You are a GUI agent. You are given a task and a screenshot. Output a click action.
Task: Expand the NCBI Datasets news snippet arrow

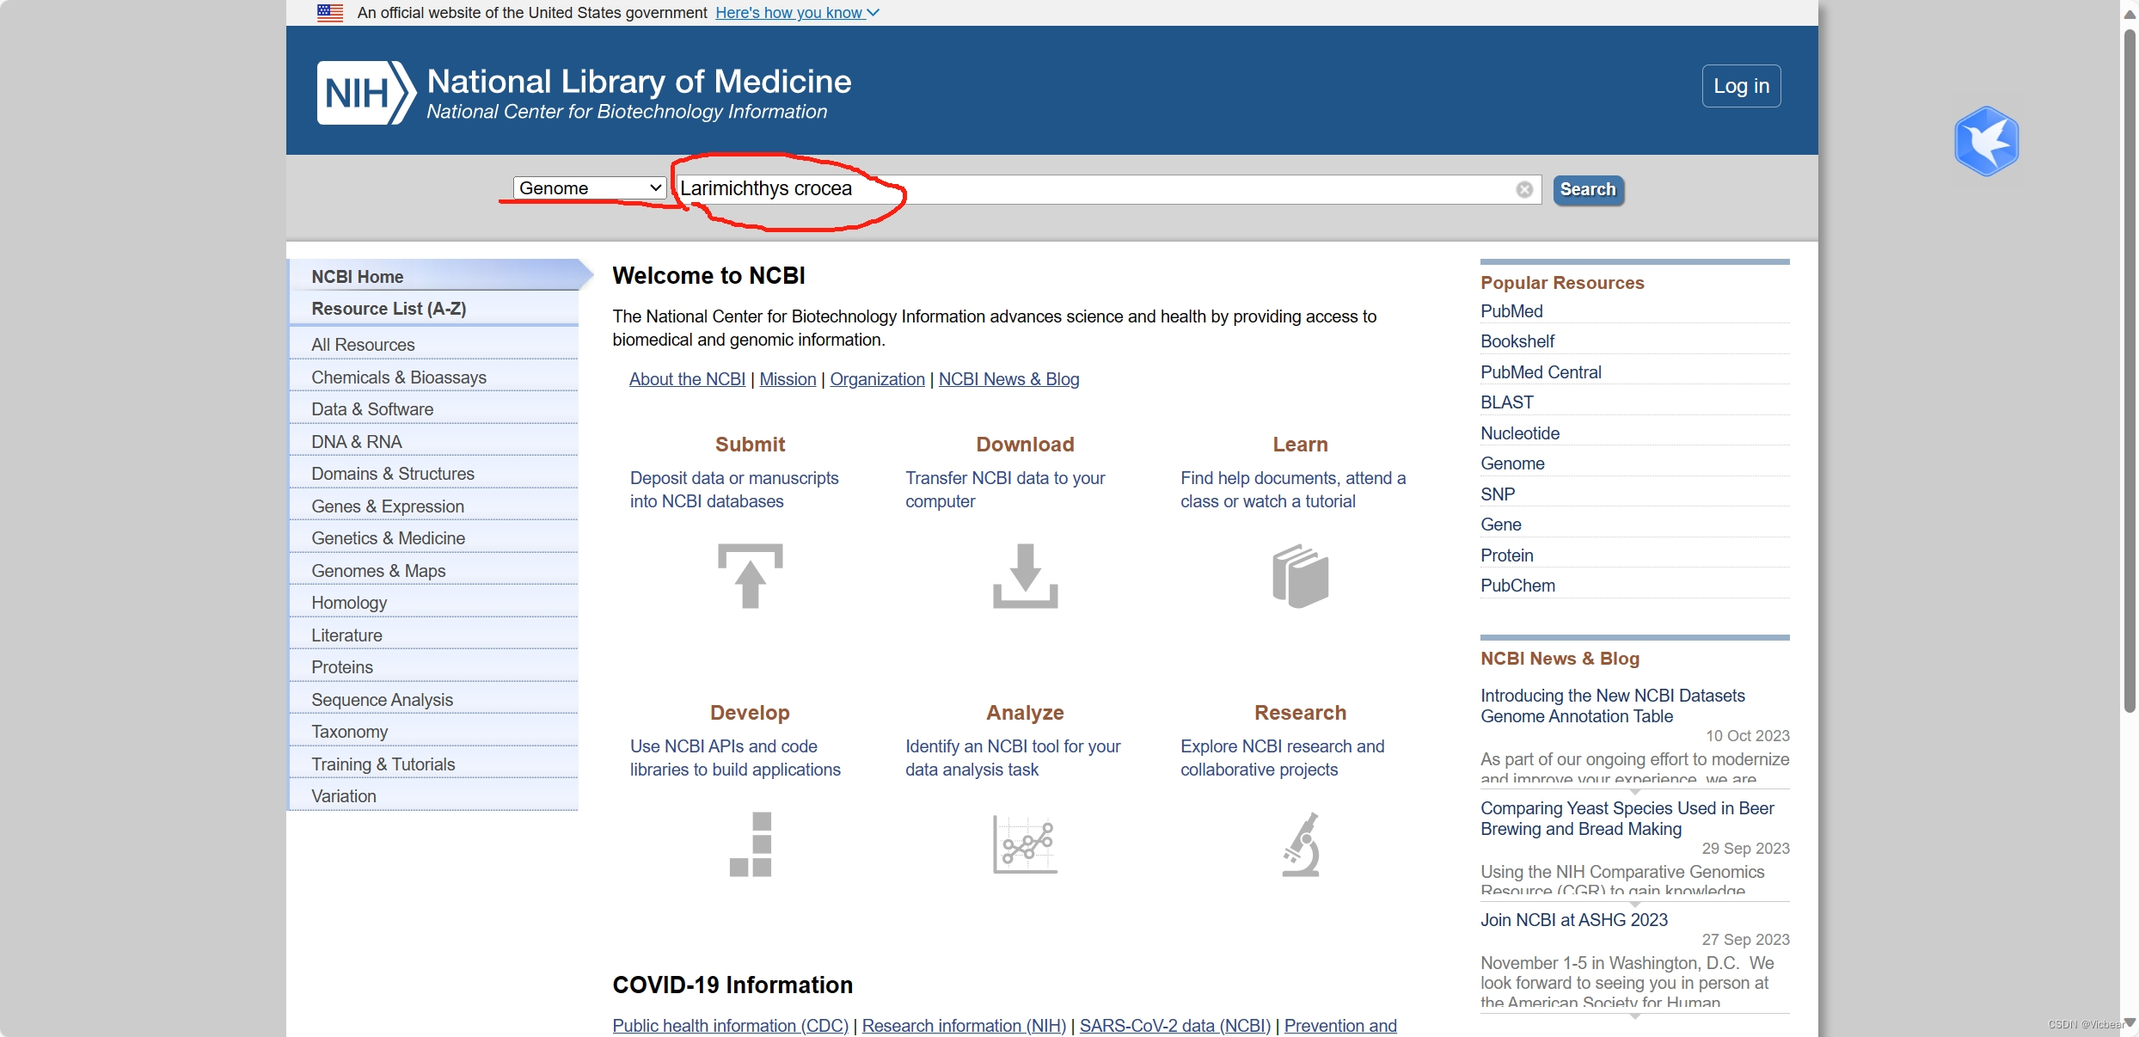(1634, 792)
